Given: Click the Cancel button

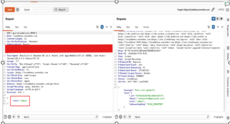Looking at the screenshot, I should [x=27, y=10].
